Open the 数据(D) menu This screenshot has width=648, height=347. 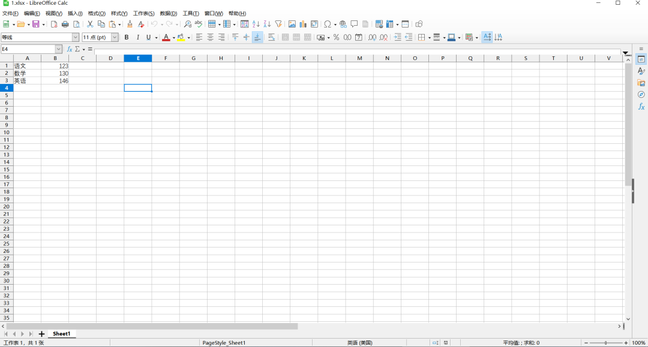(x=168, y=14)
